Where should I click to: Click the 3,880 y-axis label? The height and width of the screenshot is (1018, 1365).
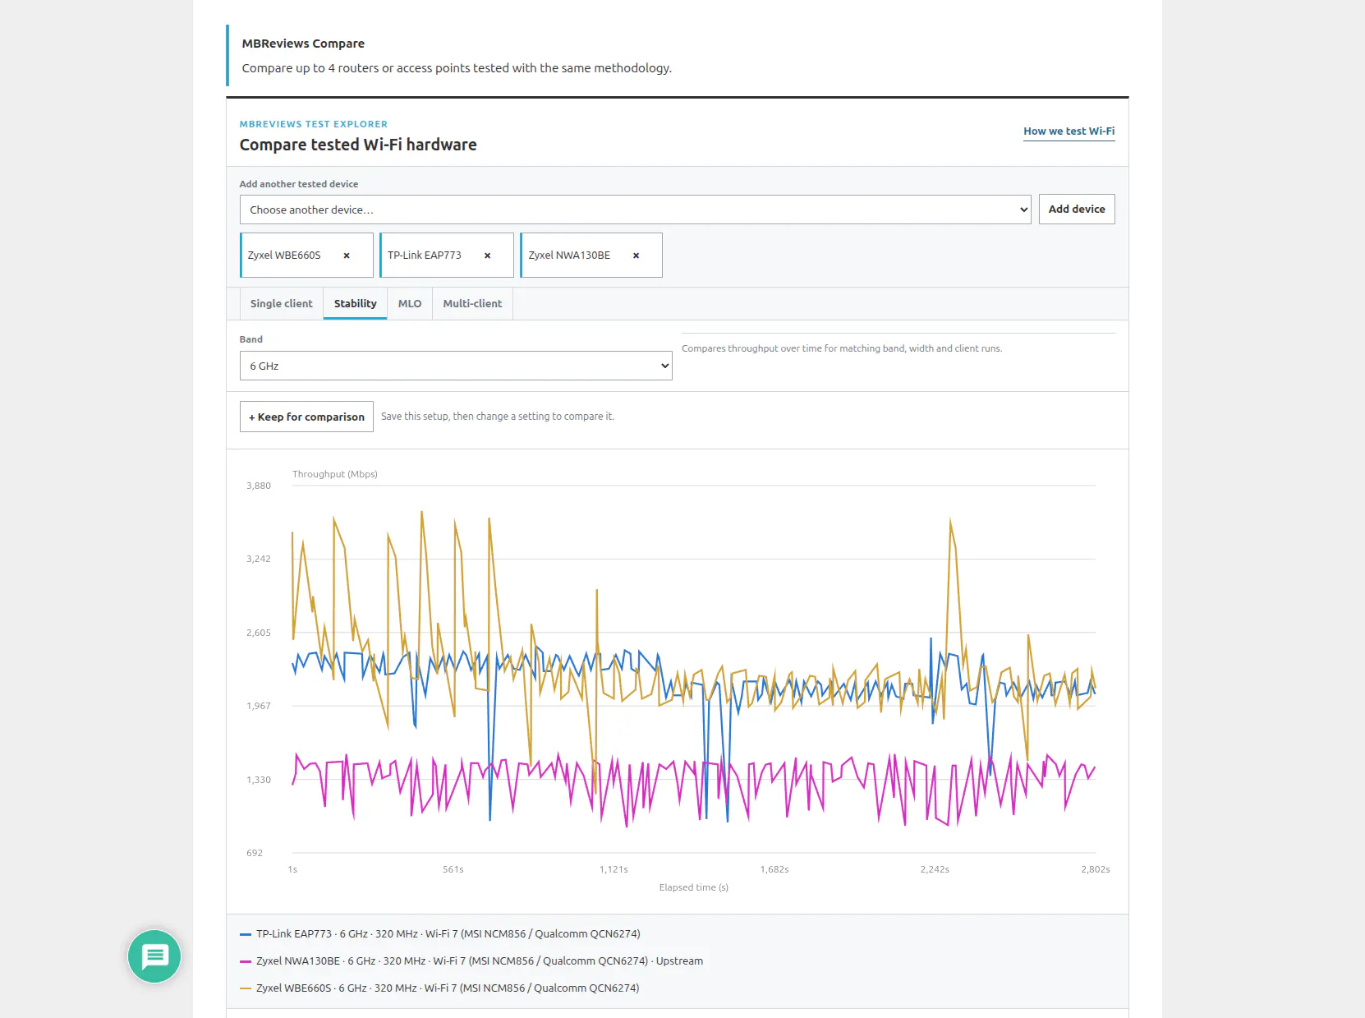pos(259,486)
